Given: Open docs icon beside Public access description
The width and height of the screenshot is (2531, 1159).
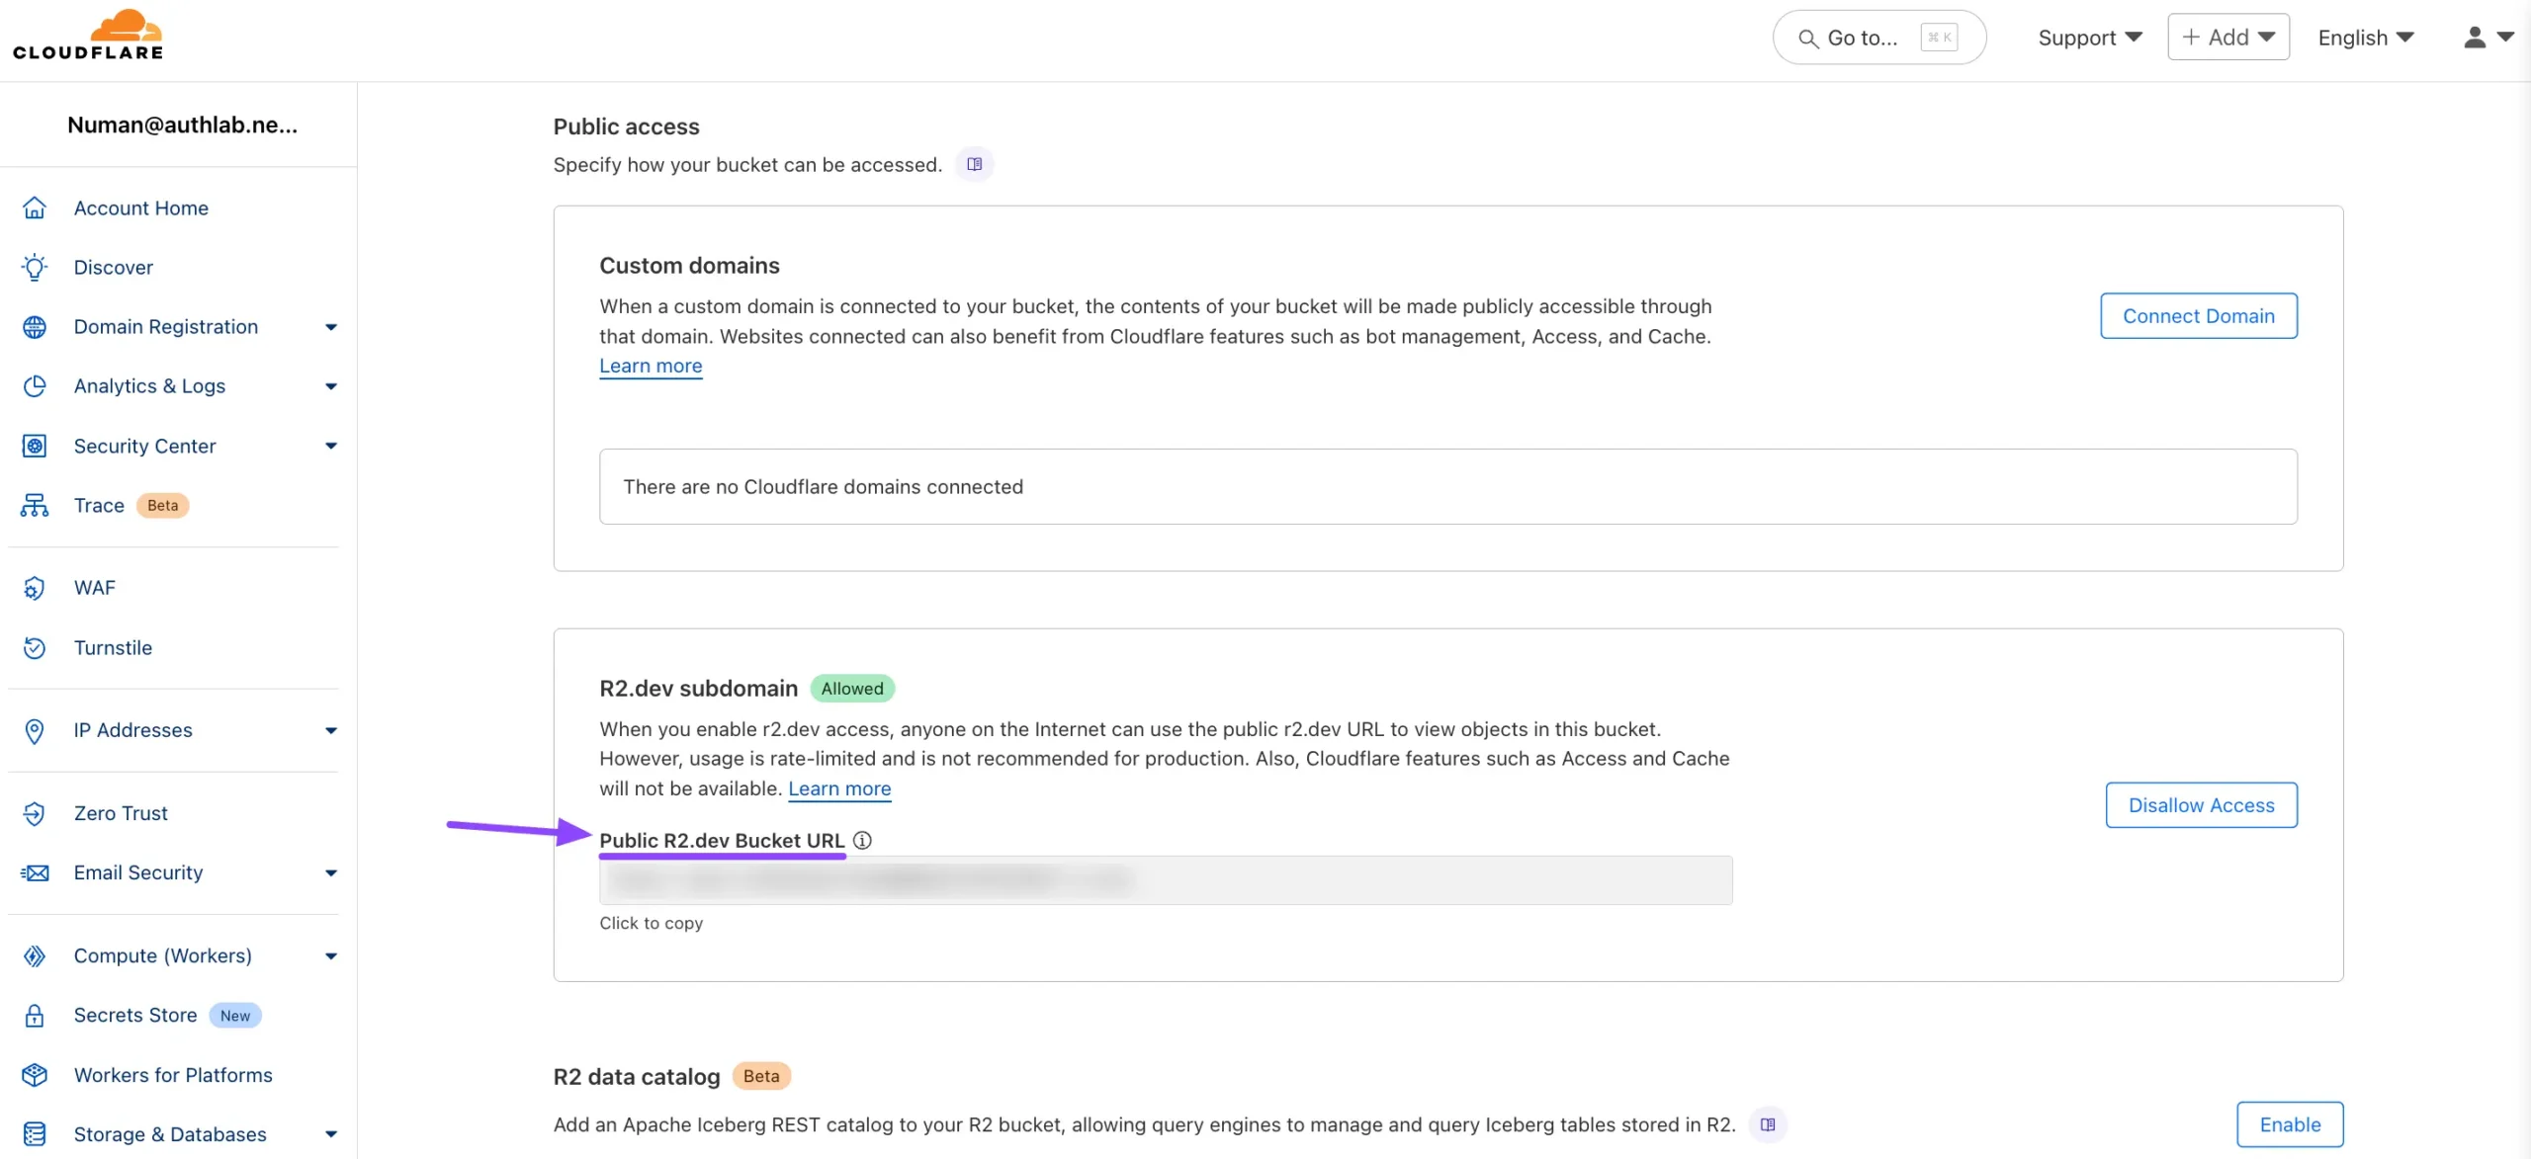Looking at the screenshot, I should click(x=975, y=164).
